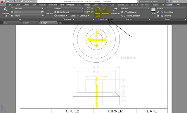Select the Quick dimension tool

tap(72, 16)
